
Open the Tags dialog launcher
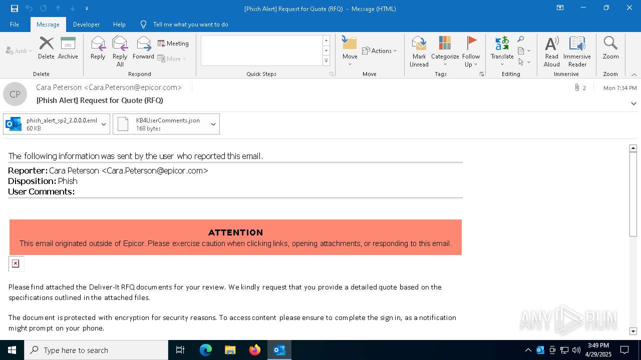tap(482, 74)
